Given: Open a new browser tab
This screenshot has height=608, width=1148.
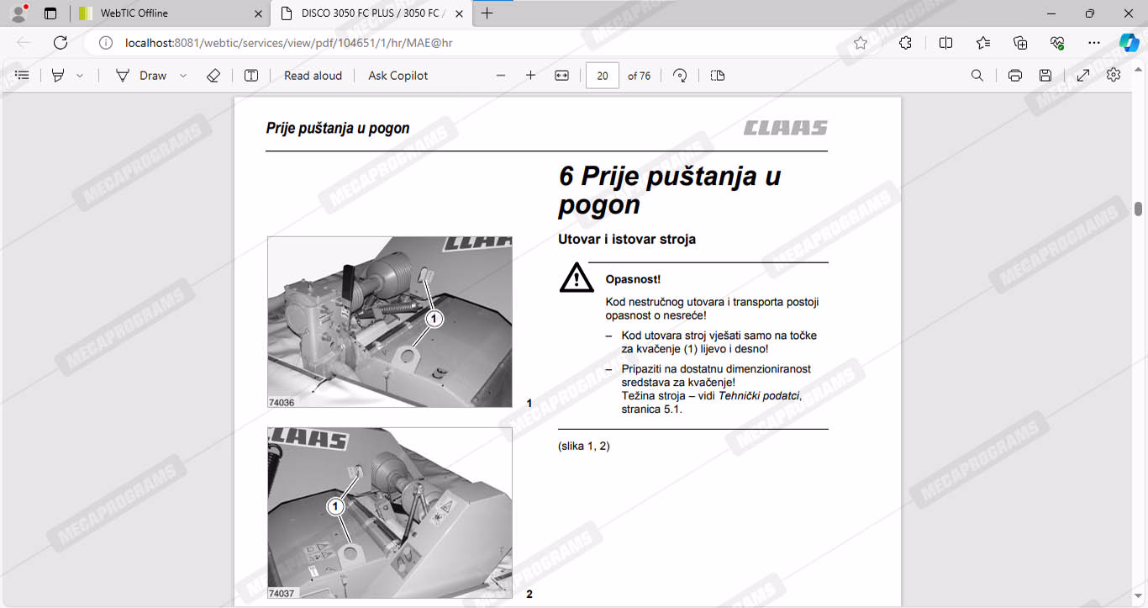Looking at the screenshot, I should coord(487,13).
